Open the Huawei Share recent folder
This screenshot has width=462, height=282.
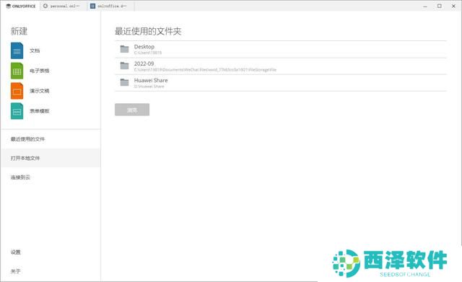[281, 83]
